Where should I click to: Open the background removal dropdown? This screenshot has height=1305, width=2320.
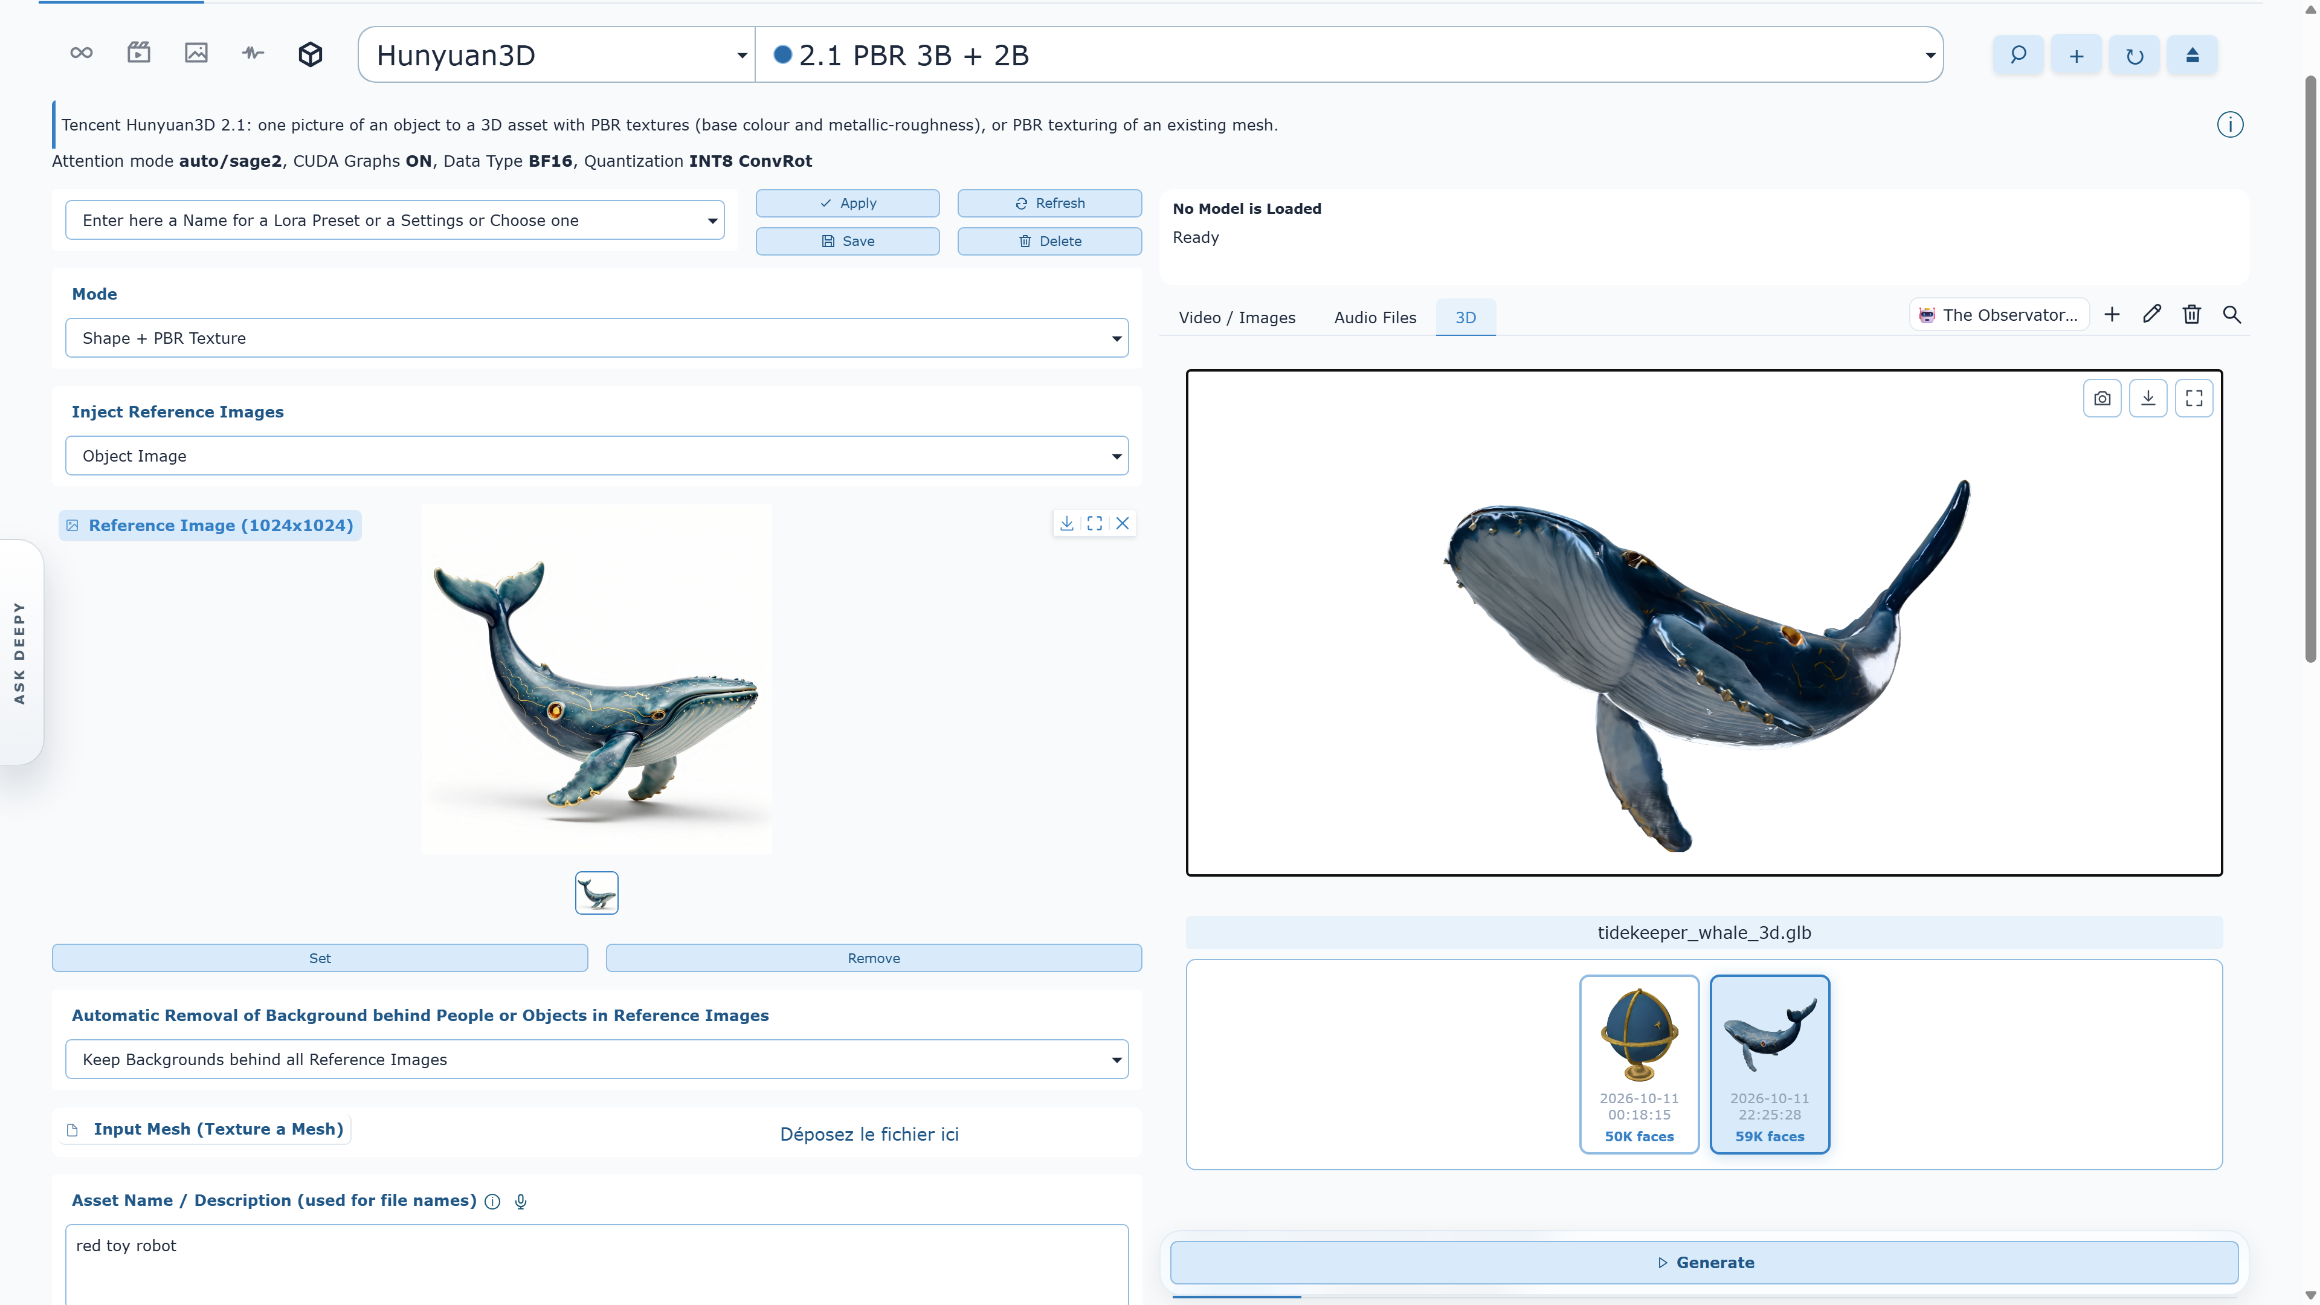[597, 1059]
